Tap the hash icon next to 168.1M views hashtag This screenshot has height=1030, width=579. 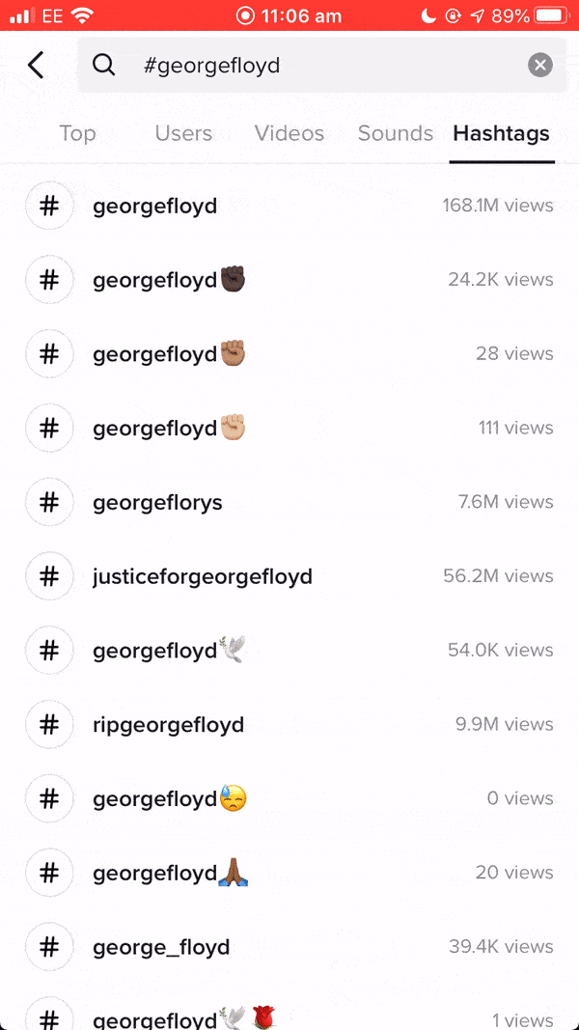[x=49, y=206]
